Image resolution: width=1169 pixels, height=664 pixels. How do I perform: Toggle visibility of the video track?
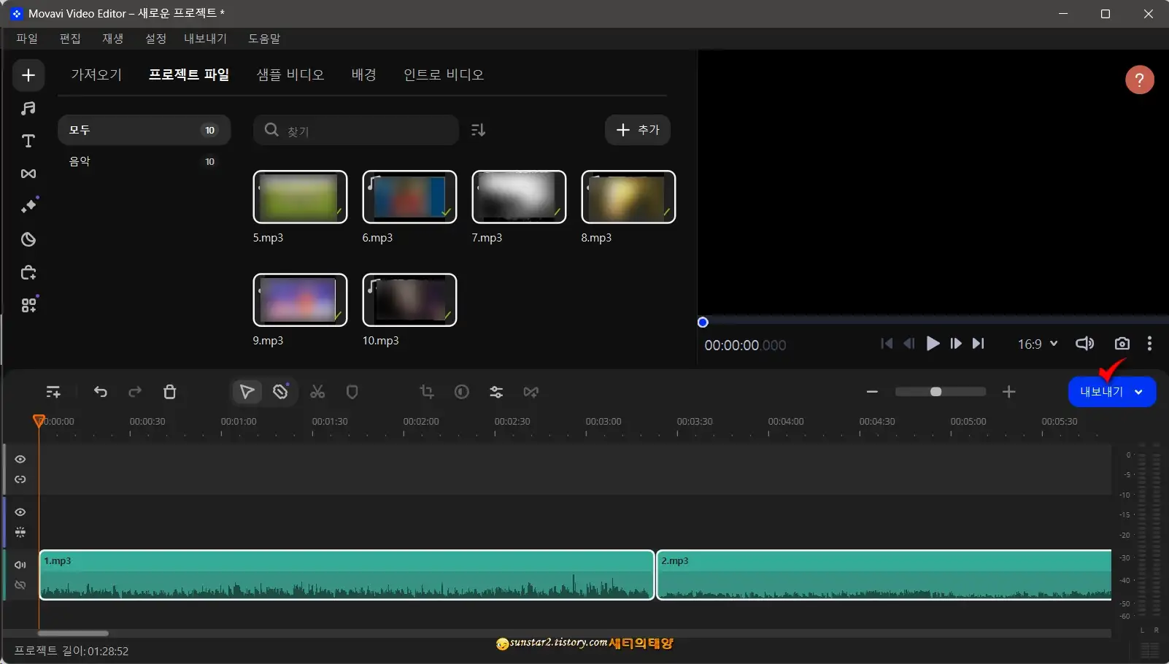20,458
